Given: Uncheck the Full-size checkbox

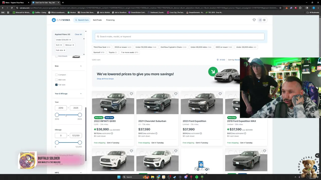Looking at the screenshot, I should 56,85.
